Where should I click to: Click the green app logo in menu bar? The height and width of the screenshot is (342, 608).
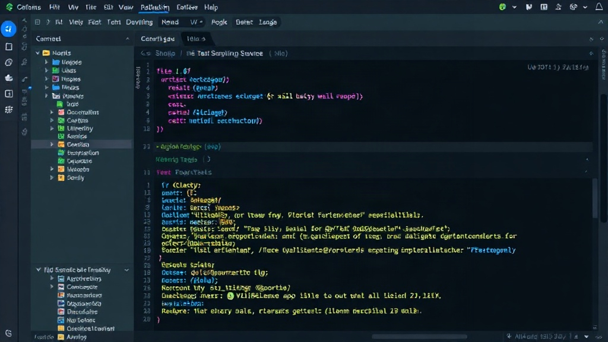pyautogui.click(x=9, y=7)
